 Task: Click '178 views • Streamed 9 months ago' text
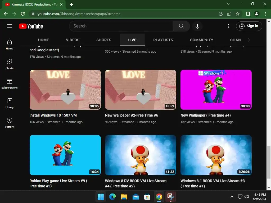click(55, 57)
